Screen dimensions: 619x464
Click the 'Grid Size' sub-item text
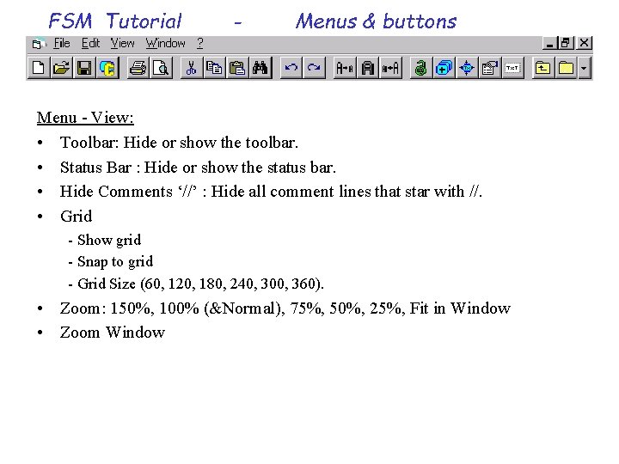click(x=200, y=284)
